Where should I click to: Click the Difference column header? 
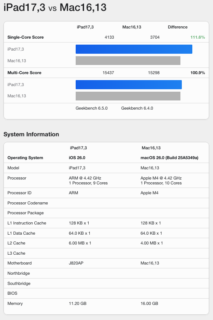point(178,27)
